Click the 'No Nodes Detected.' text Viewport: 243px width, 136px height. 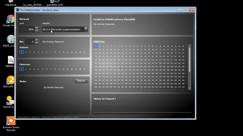click(x=54, y=87)
